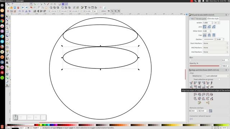Click the Open document folder icon
Screen dimensions: 230x129
pyautogui.click(x=11, y=8)
